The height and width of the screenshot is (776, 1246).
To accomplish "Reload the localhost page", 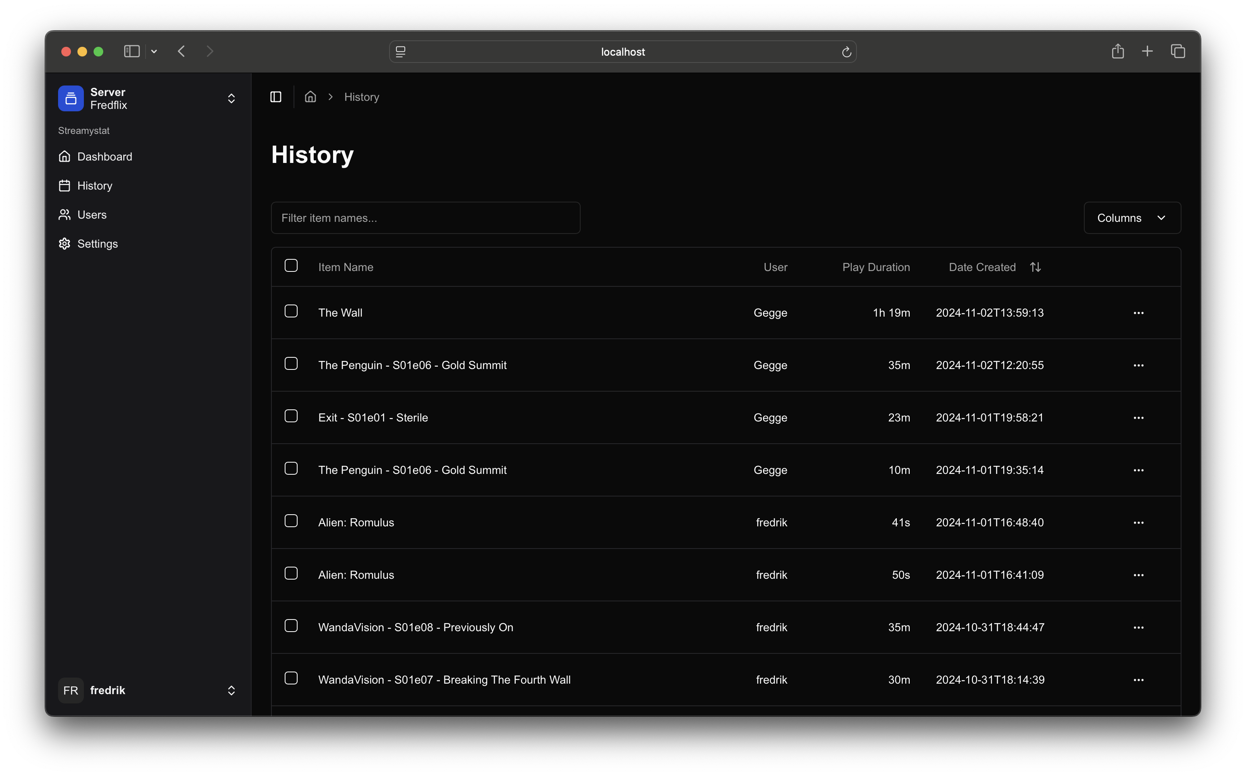I will tap(846, 52).
